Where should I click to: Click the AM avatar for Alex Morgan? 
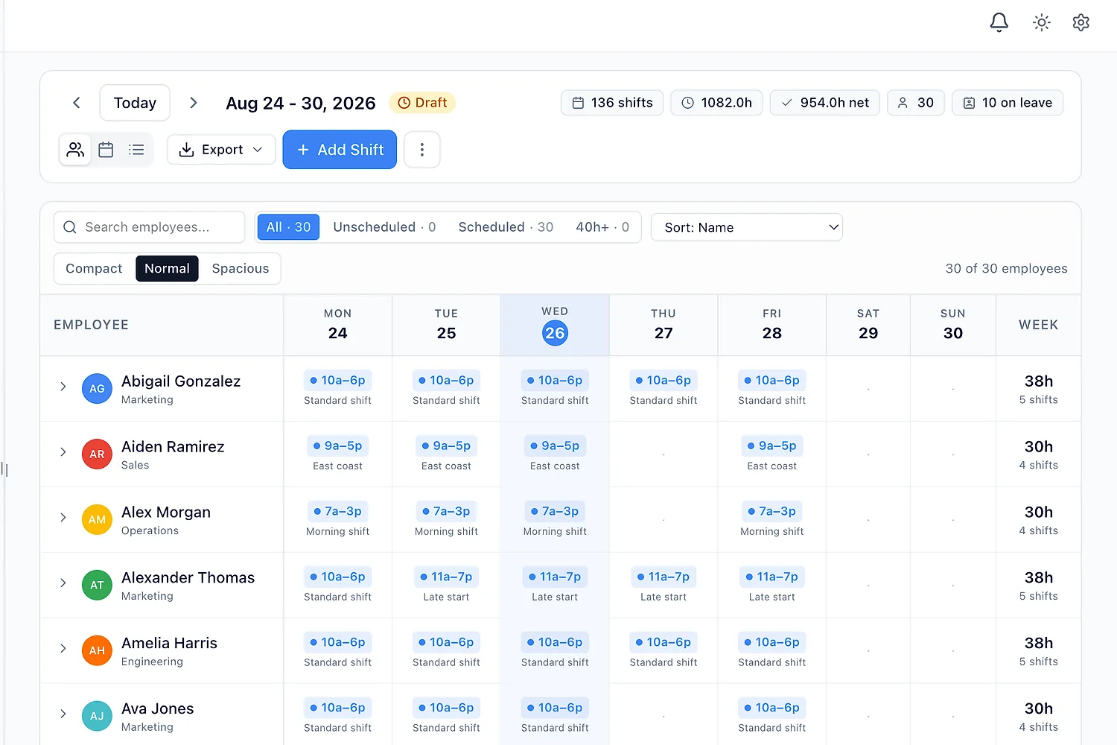tap(97, 520)
